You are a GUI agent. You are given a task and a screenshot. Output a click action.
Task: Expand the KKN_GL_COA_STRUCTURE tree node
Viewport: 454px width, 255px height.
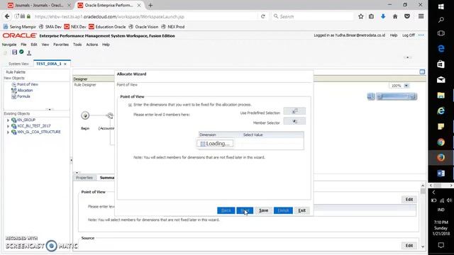8,132
